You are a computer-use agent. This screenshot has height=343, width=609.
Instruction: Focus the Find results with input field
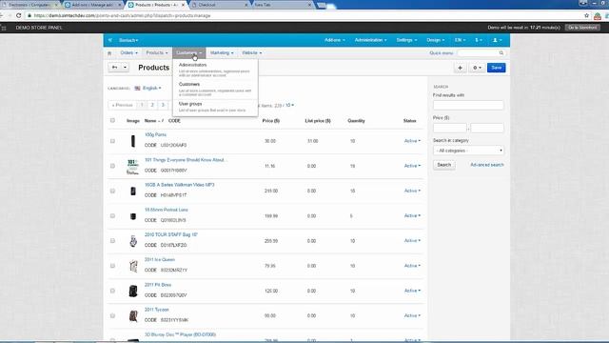[x=468, y=106]
